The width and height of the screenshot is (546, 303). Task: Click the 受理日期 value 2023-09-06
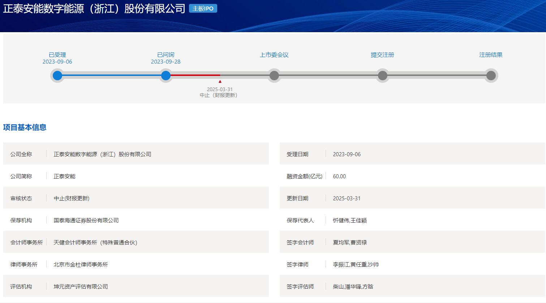coord(347,154)
